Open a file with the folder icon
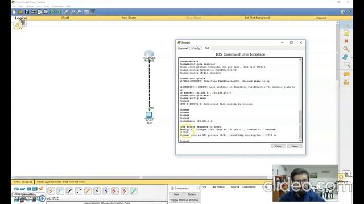 [x=20, y=12]
